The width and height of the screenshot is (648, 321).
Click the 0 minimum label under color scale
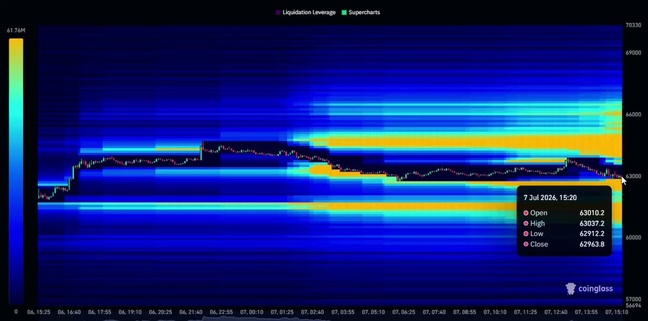[16, 312]
